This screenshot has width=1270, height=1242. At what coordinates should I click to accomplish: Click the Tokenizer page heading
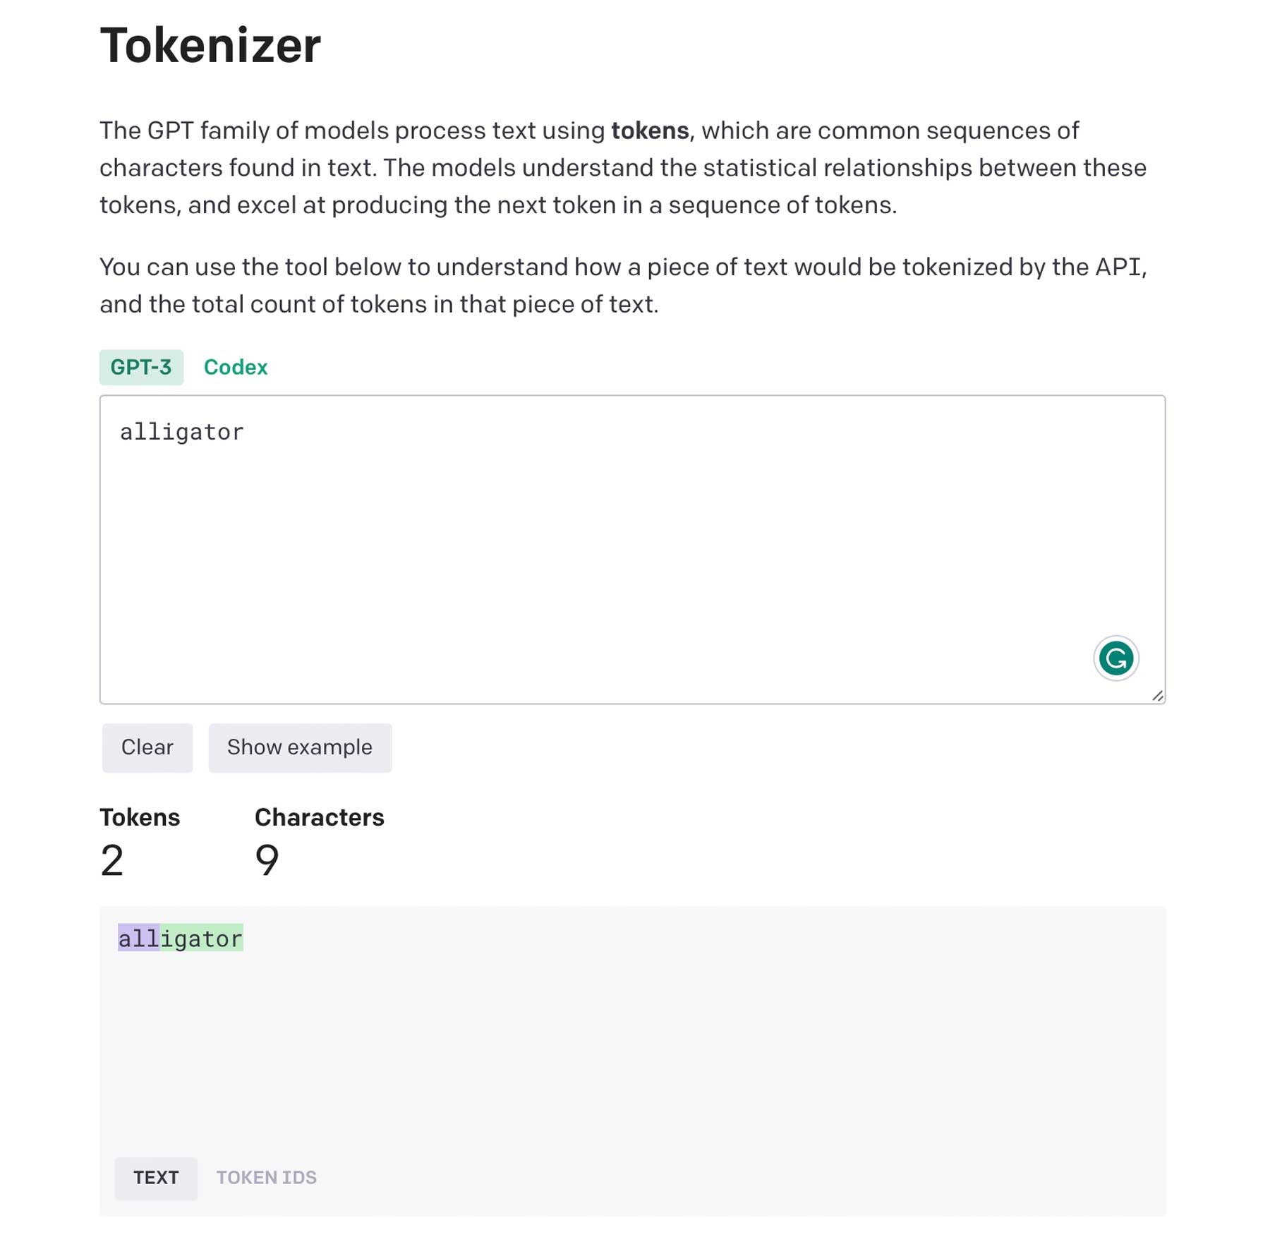point(210,44)
